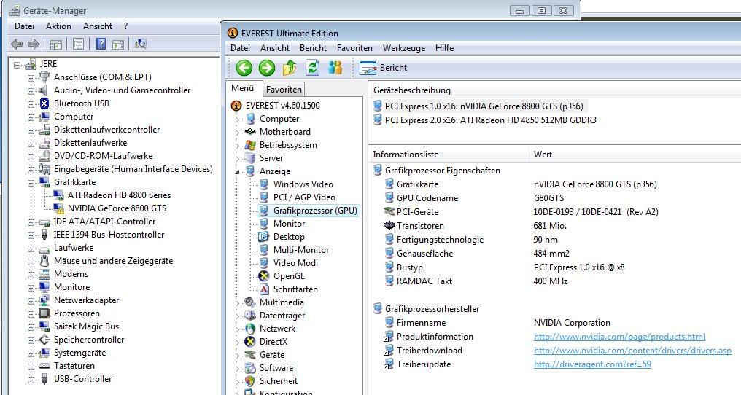The width and height of the screenshot is (741, 395).
Task: Click the forward arrow in Geräte-Manager toolbar
Action: (x=34, y=44)
